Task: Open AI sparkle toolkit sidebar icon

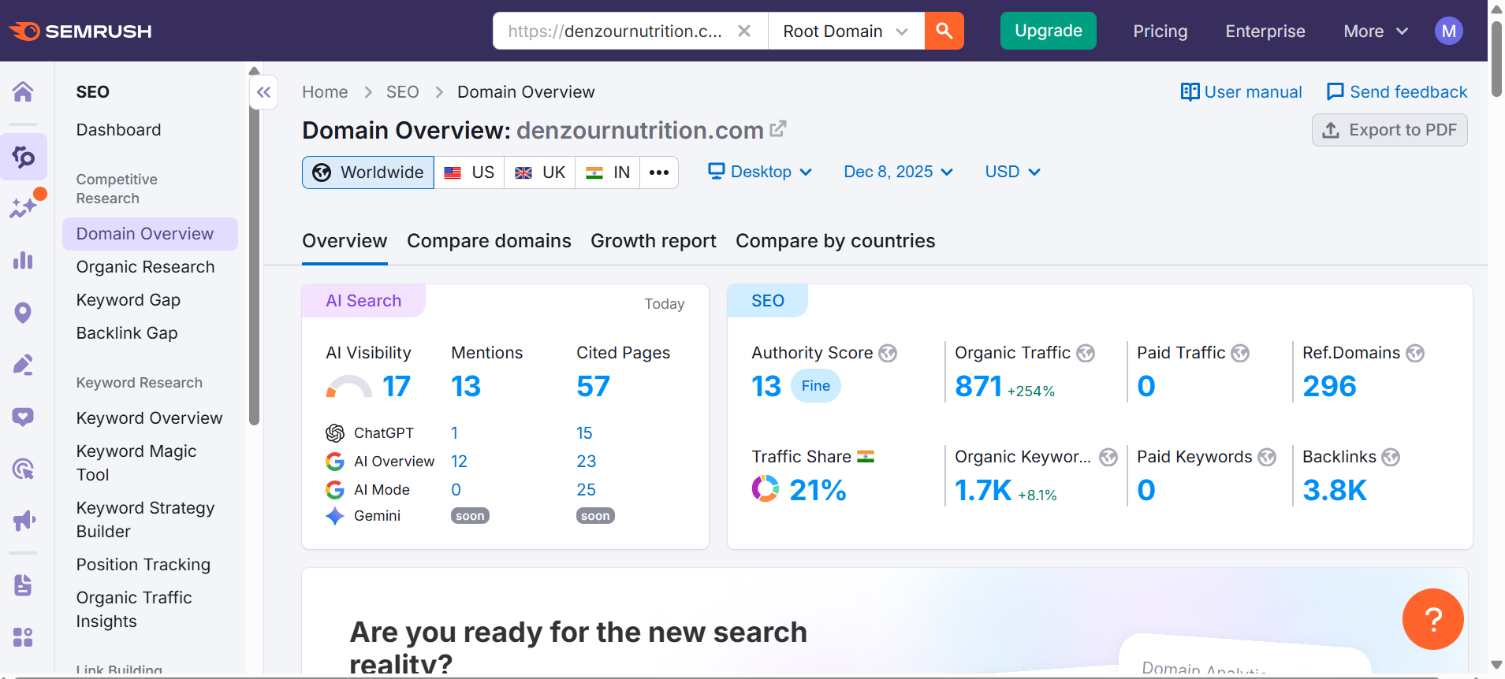Action: tap(24, 206)
